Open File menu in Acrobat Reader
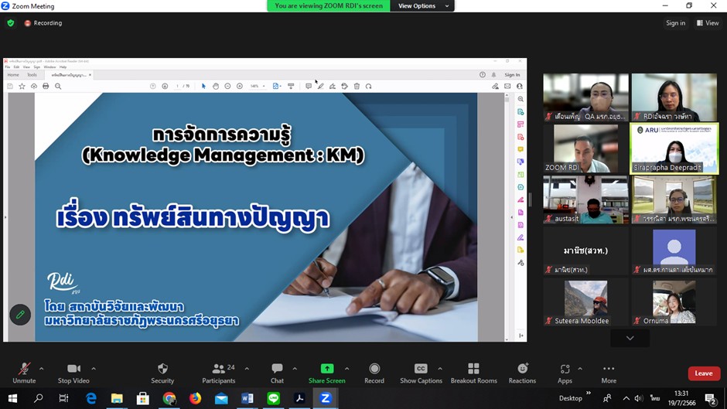 click(8, 67)
